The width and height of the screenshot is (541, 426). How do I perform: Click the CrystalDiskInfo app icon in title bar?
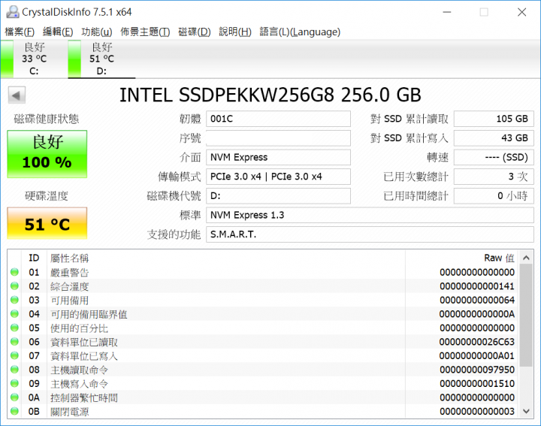coord(13,12)
